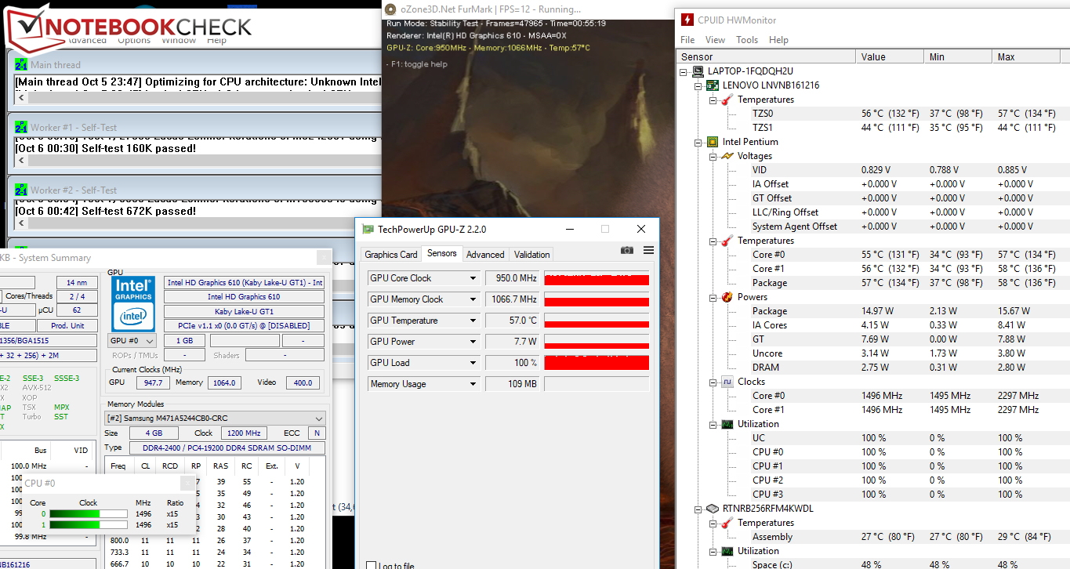Open the GPU Load sensor dropdown

pos(473,363)
